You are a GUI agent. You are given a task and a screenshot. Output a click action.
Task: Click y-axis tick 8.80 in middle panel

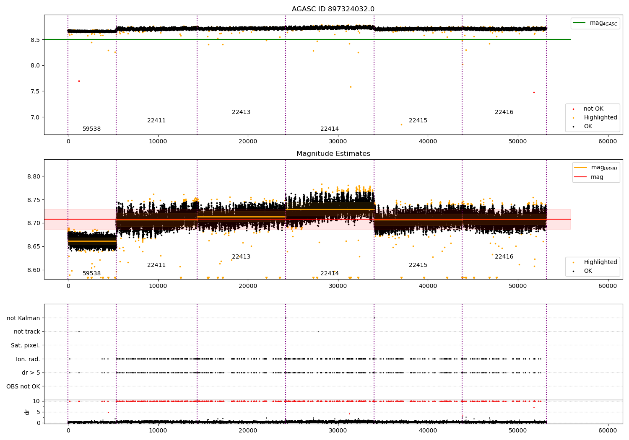coord(34,177)
